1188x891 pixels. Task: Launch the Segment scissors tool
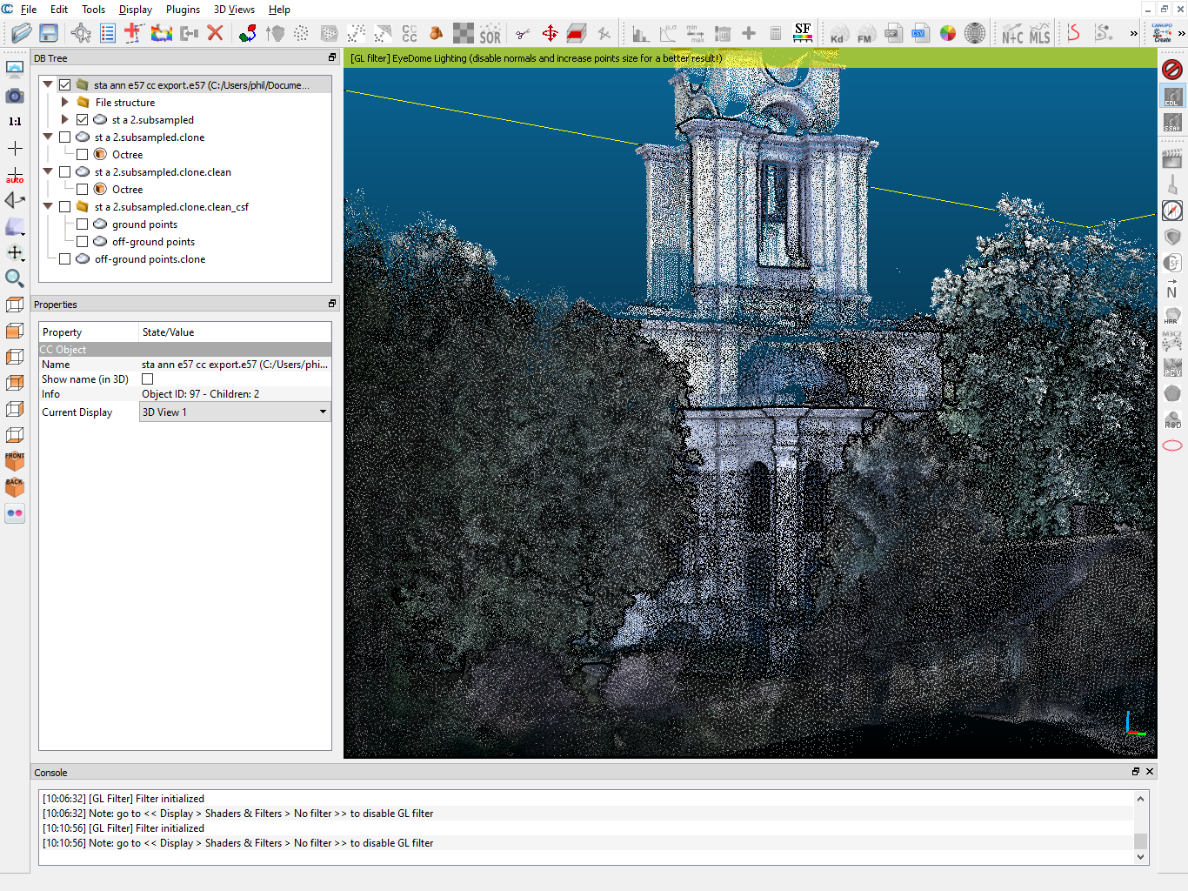pos(523,34)
